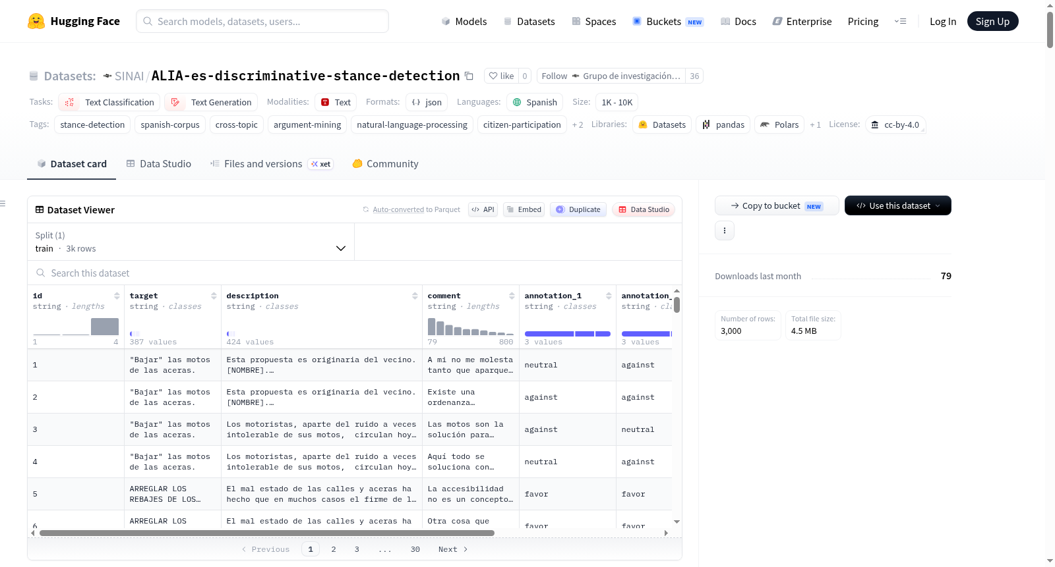Focus the Search this dataset field

click(x=355, y=273)
